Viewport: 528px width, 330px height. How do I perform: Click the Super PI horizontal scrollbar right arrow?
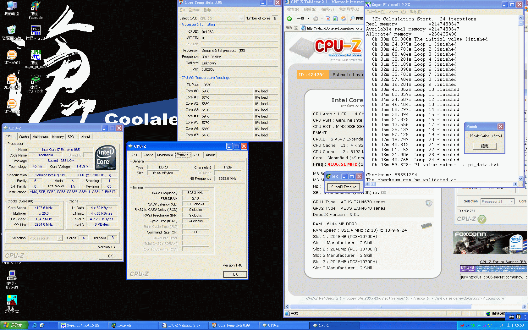click(515, 184)
